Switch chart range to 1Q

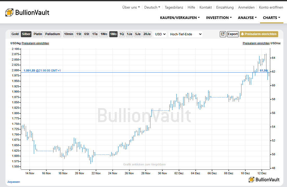122,34
